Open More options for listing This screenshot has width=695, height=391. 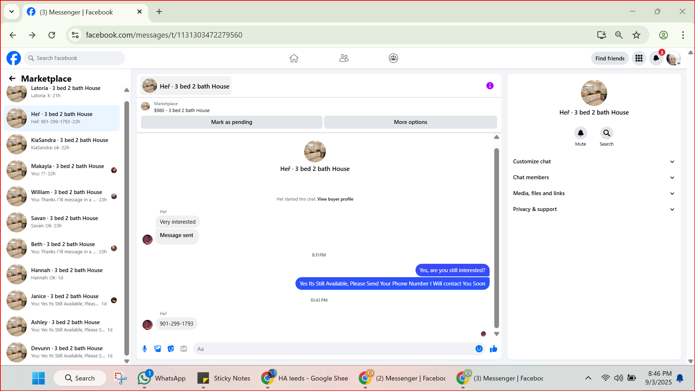tap(410, 122)
